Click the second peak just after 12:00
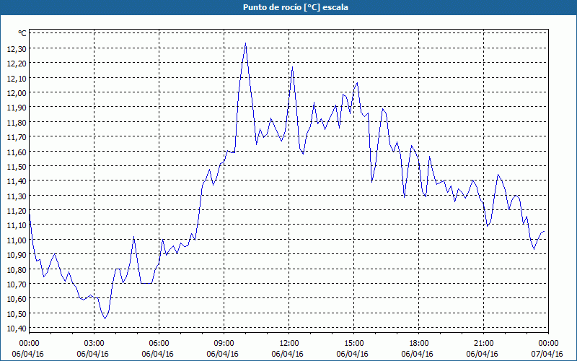This screenshot has width=577, height=361. pos(292,67)
